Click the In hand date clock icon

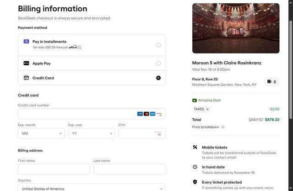pyautogui.click(x=195, y=167)
